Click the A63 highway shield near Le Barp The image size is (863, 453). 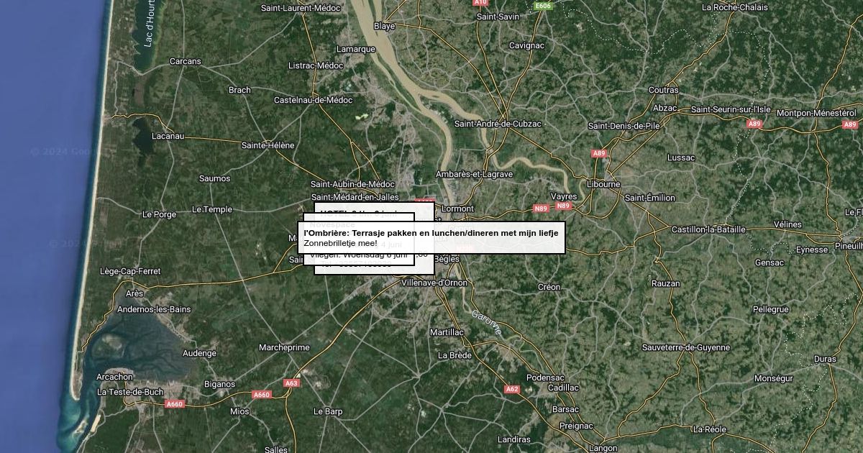click(x=291, y=383)
